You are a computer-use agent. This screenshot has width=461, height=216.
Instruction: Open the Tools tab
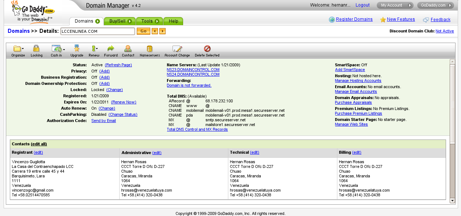(x=150, y=21)
